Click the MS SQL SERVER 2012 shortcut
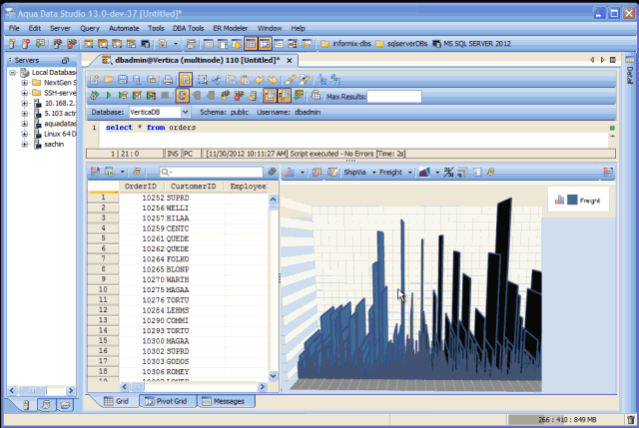 471,44
